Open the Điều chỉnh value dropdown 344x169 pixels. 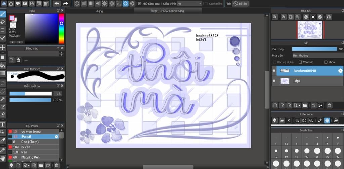(189, 4)
